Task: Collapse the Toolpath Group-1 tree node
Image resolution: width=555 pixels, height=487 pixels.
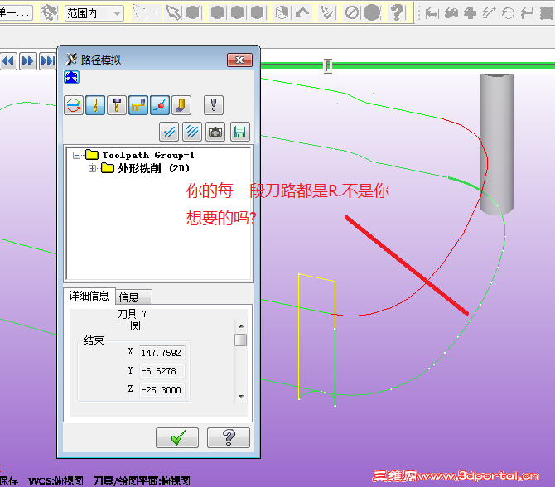Action: point(76,156)
